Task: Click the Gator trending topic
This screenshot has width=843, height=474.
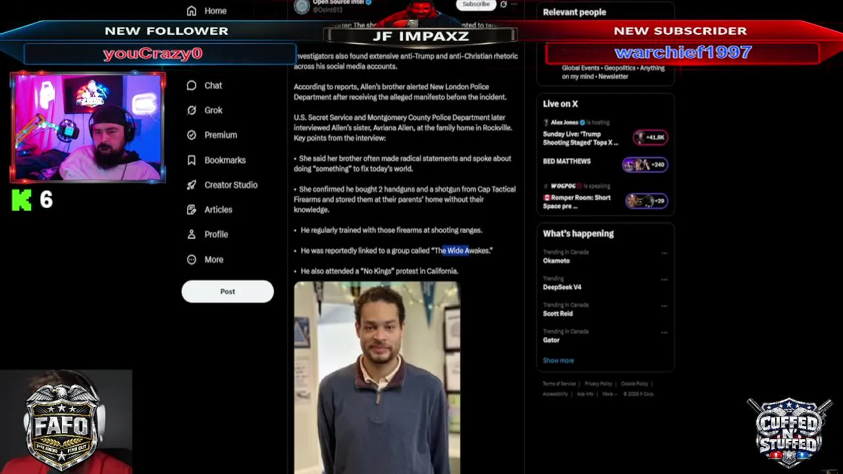Action: (551, 340)
